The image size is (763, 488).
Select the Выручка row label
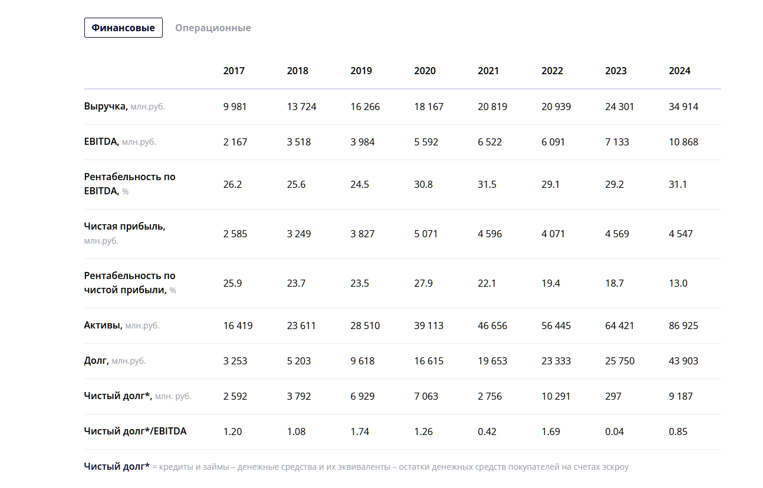[x=106, y=107]
